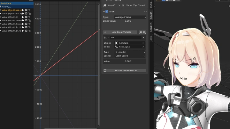Select Value (Eye.Close.L) channel row
This screenshot has width=230, height=129.
click(x=17, y=10)
